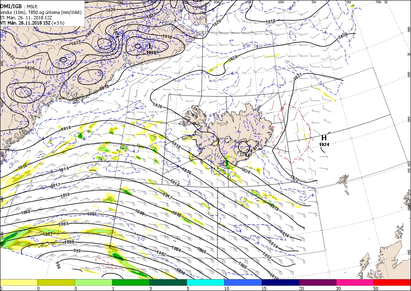This screenshot has height=291, width=411.
Task: Click the 'L' low pressure marker over Greenland
Action: coord(150,46)
